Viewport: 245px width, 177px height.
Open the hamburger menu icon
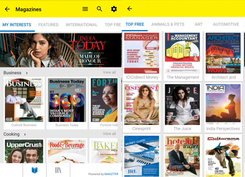[85, 9]
